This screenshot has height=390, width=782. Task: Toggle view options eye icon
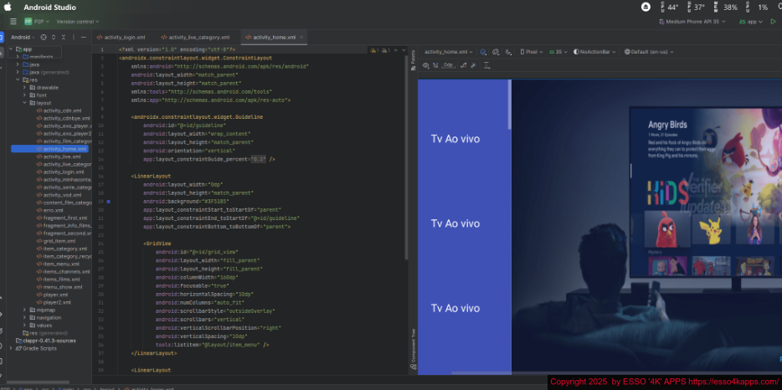[425, 65]
